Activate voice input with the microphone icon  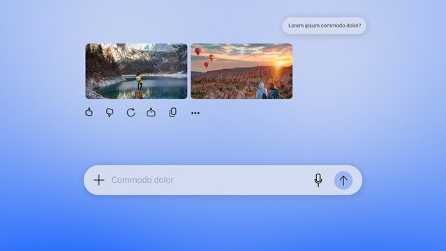(318, 180)
